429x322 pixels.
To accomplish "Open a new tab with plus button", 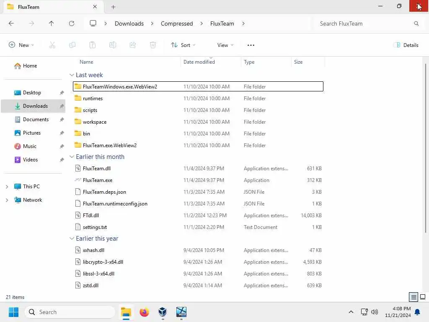I will [x=113, y=7].
